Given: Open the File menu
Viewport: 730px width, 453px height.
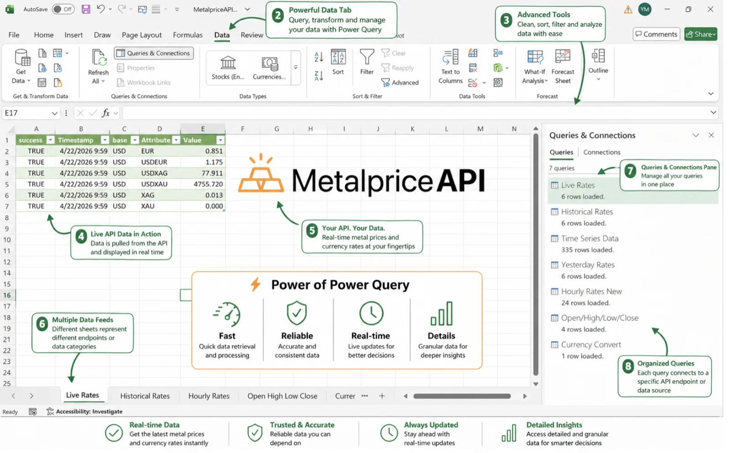Looking at the screenshot, I should point(14,35).
